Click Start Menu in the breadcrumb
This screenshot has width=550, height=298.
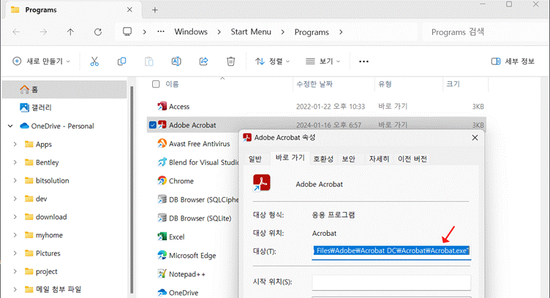pos(251,32)
